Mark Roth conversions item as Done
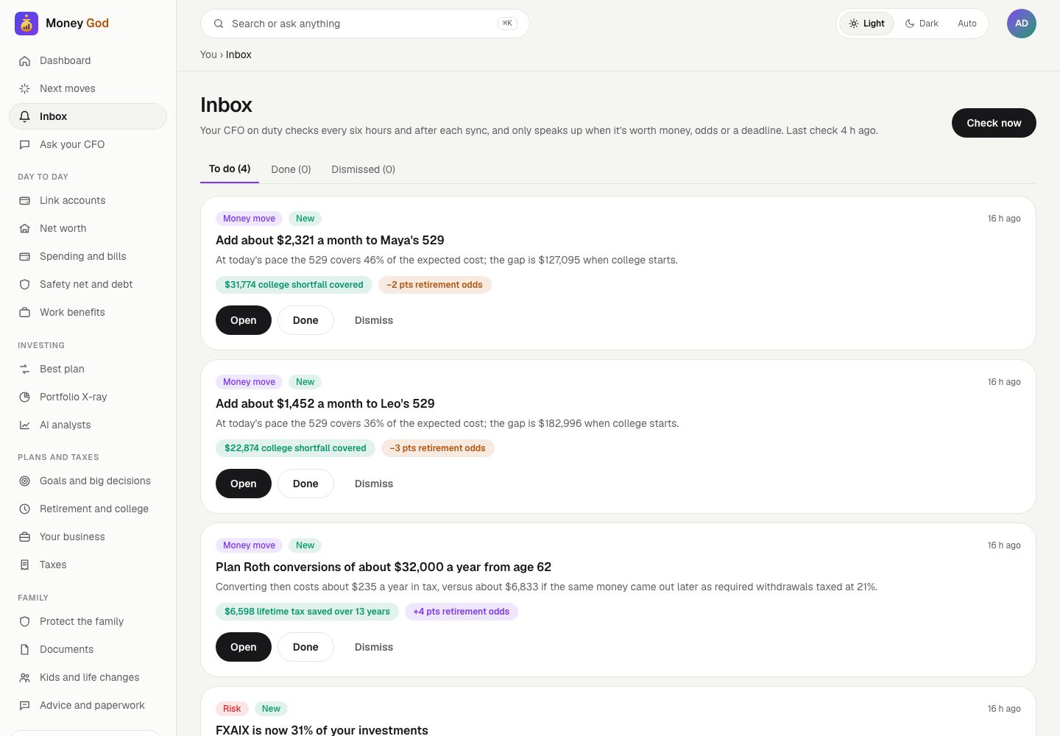Image resolution: width=1060 pixels, height=736 pixels. tap(305, 647)
